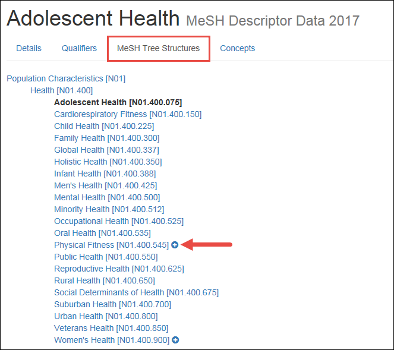Select the MeSH Tree Structures tab
This screenshot has width=394, height=350.
158,48
